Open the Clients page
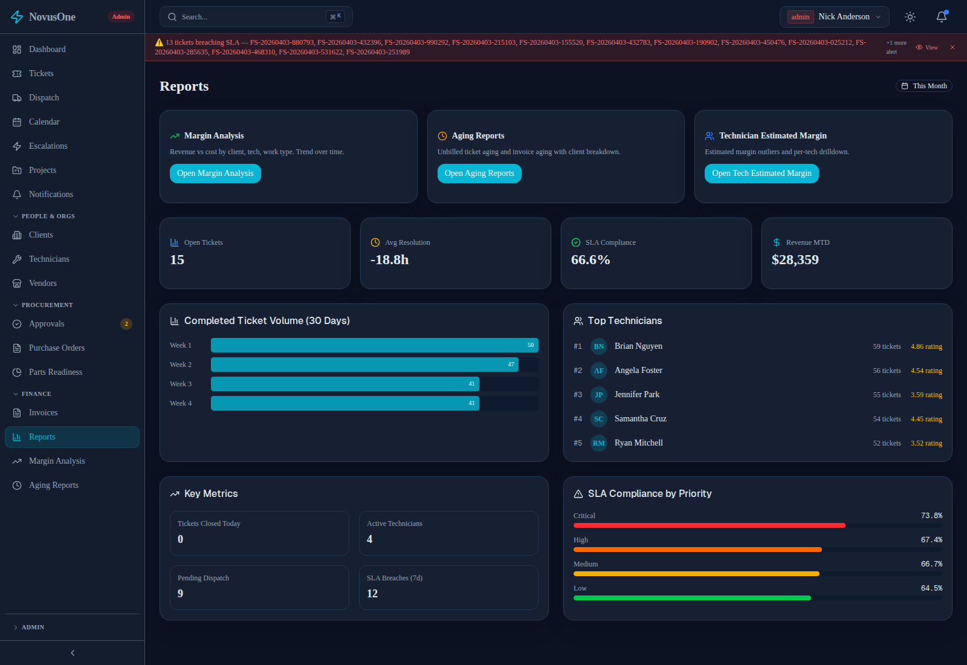The image size is (967, 665). (x=72, y=235)
